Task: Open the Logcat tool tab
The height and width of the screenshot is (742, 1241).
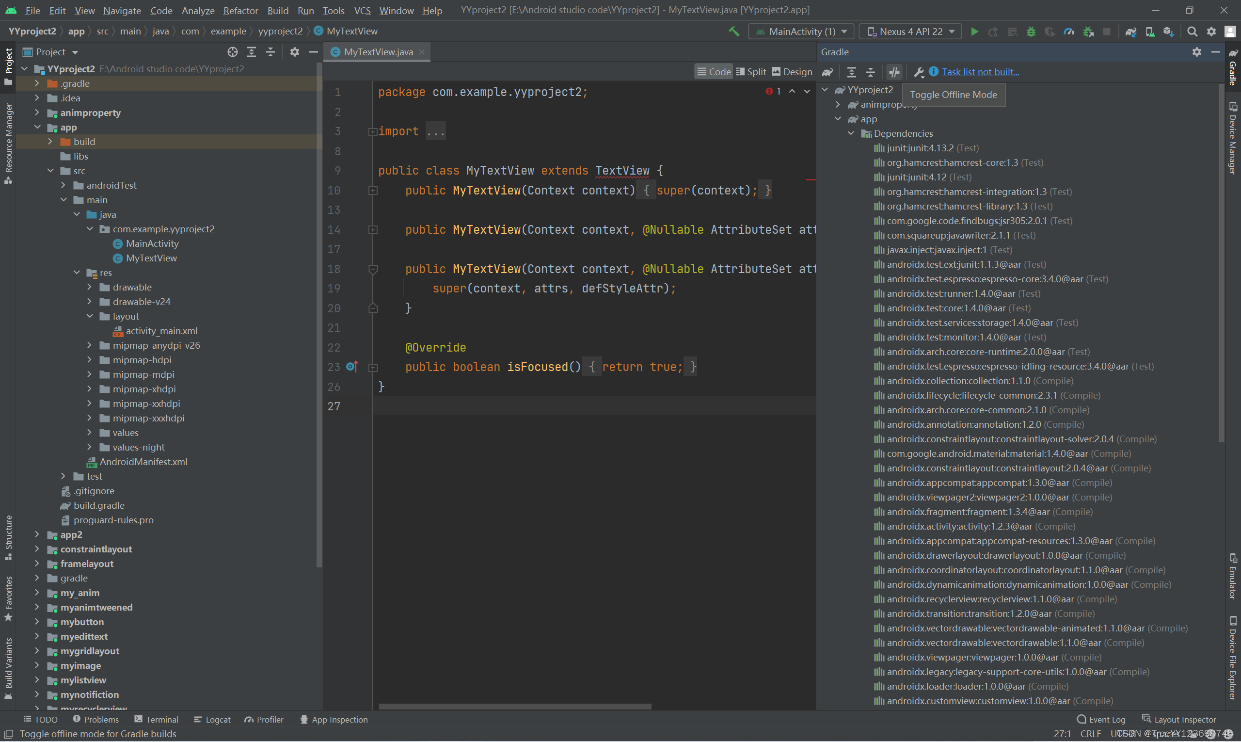Action: (212, 720)
